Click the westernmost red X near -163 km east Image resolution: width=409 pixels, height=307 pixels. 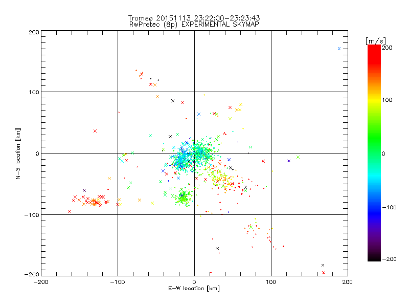70,211
